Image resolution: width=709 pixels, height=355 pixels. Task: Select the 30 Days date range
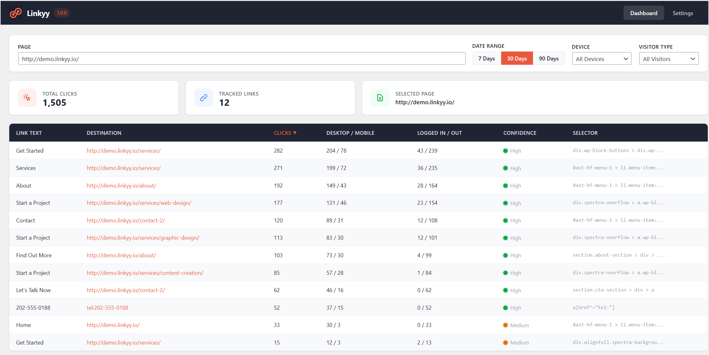coord(517,59)
